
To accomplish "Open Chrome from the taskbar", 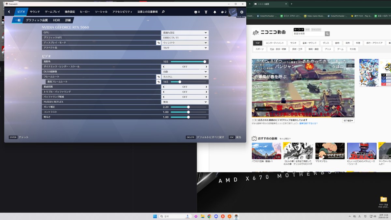I will (209, 216).
